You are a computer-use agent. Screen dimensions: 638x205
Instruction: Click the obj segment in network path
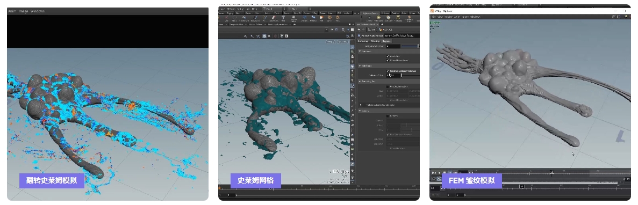372,30
